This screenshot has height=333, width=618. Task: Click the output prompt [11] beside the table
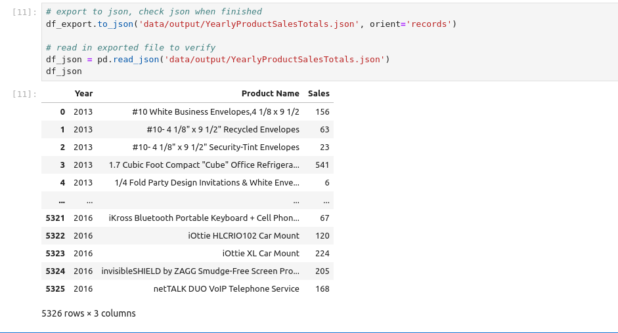click(25, 94)
